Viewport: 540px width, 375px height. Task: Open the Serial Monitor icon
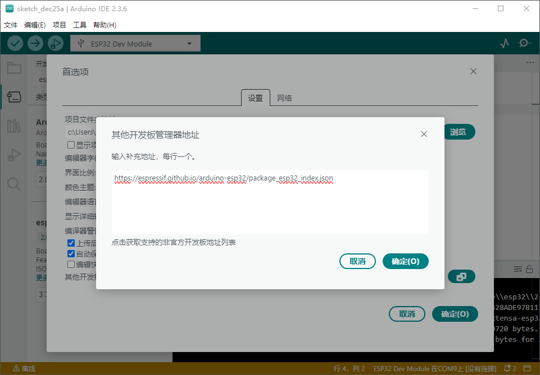tap(524, 43)
